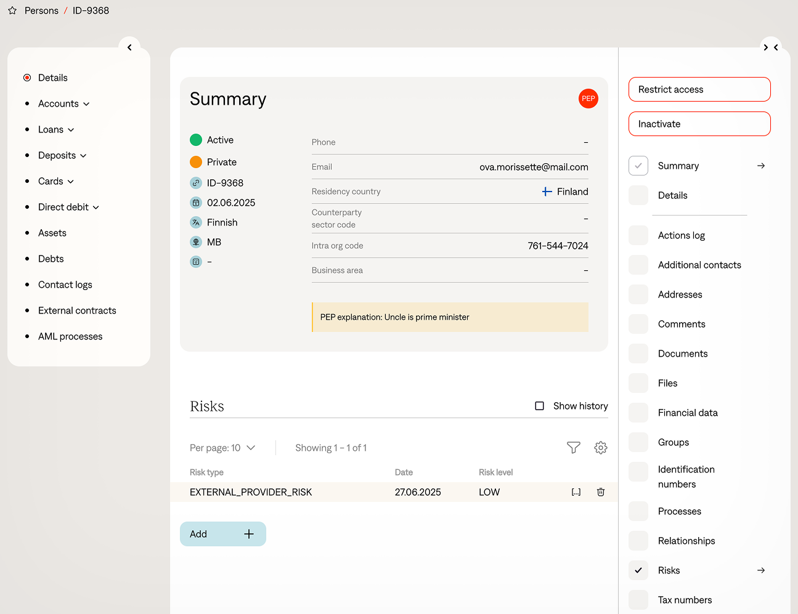Jump to Identification numbers section label
This screenshot has width=798, height=614.
point(686,477)
